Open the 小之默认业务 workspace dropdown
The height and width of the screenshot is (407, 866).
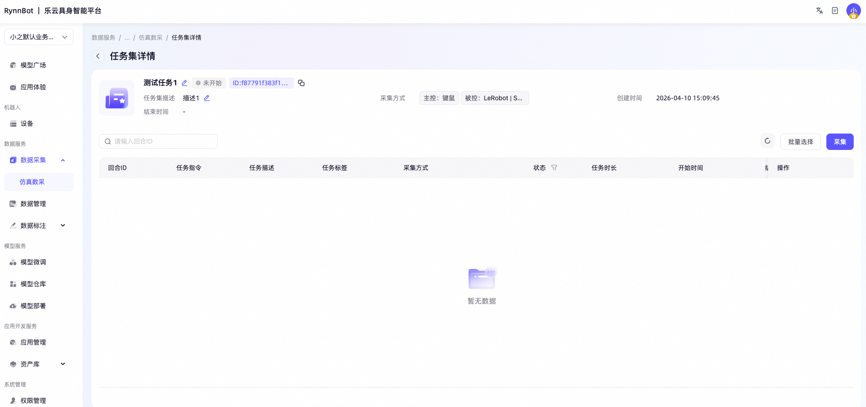click(x=39, y=37)
